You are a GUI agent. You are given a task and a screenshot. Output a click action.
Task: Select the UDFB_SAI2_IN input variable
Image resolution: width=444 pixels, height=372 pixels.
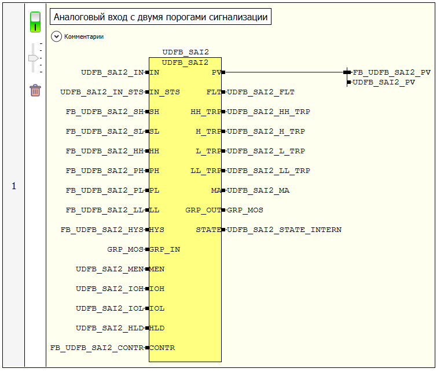coord(112,72)
